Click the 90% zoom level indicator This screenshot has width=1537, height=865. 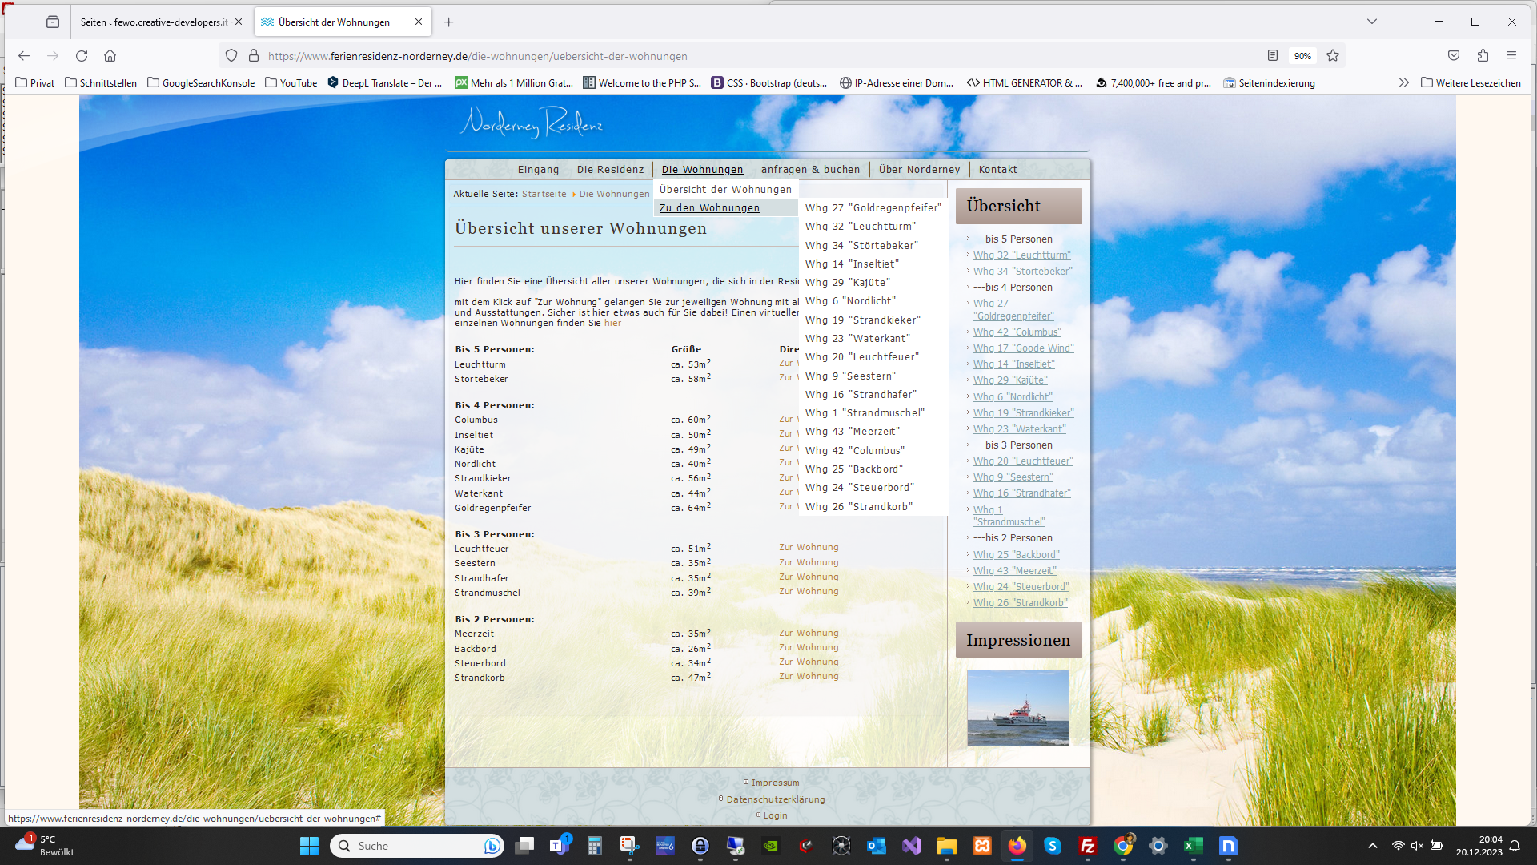pos(1302,56)
